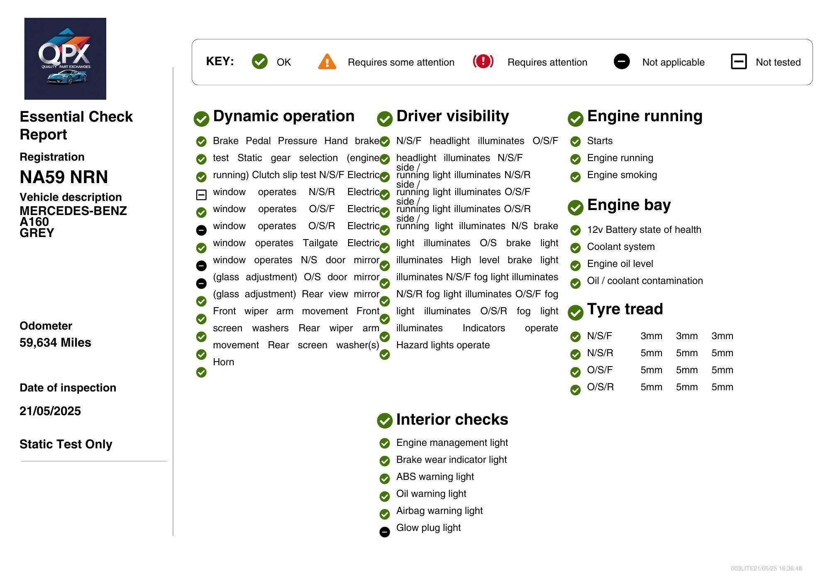The width and height of the screenshot is (830, 587).
Task: Click the orange warning triangle in the key
Action: point(327,61)
